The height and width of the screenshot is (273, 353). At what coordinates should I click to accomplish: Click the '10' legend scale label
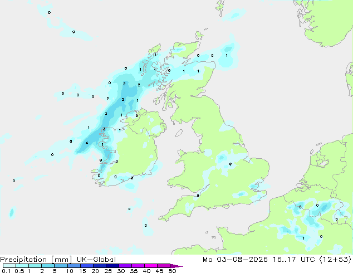70,271
